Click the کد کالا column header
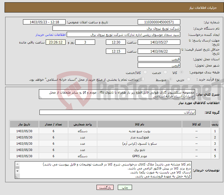This screenshot has height=195, width=224. pos(196,124)
